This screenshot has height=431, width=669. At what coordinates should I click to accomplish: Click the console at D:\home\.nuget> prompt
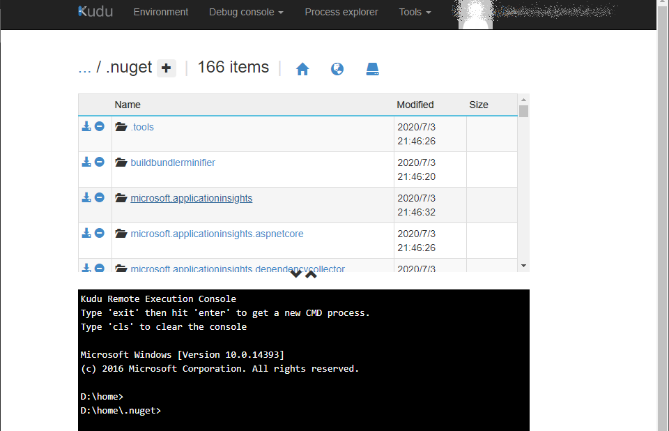coord(121,411)
